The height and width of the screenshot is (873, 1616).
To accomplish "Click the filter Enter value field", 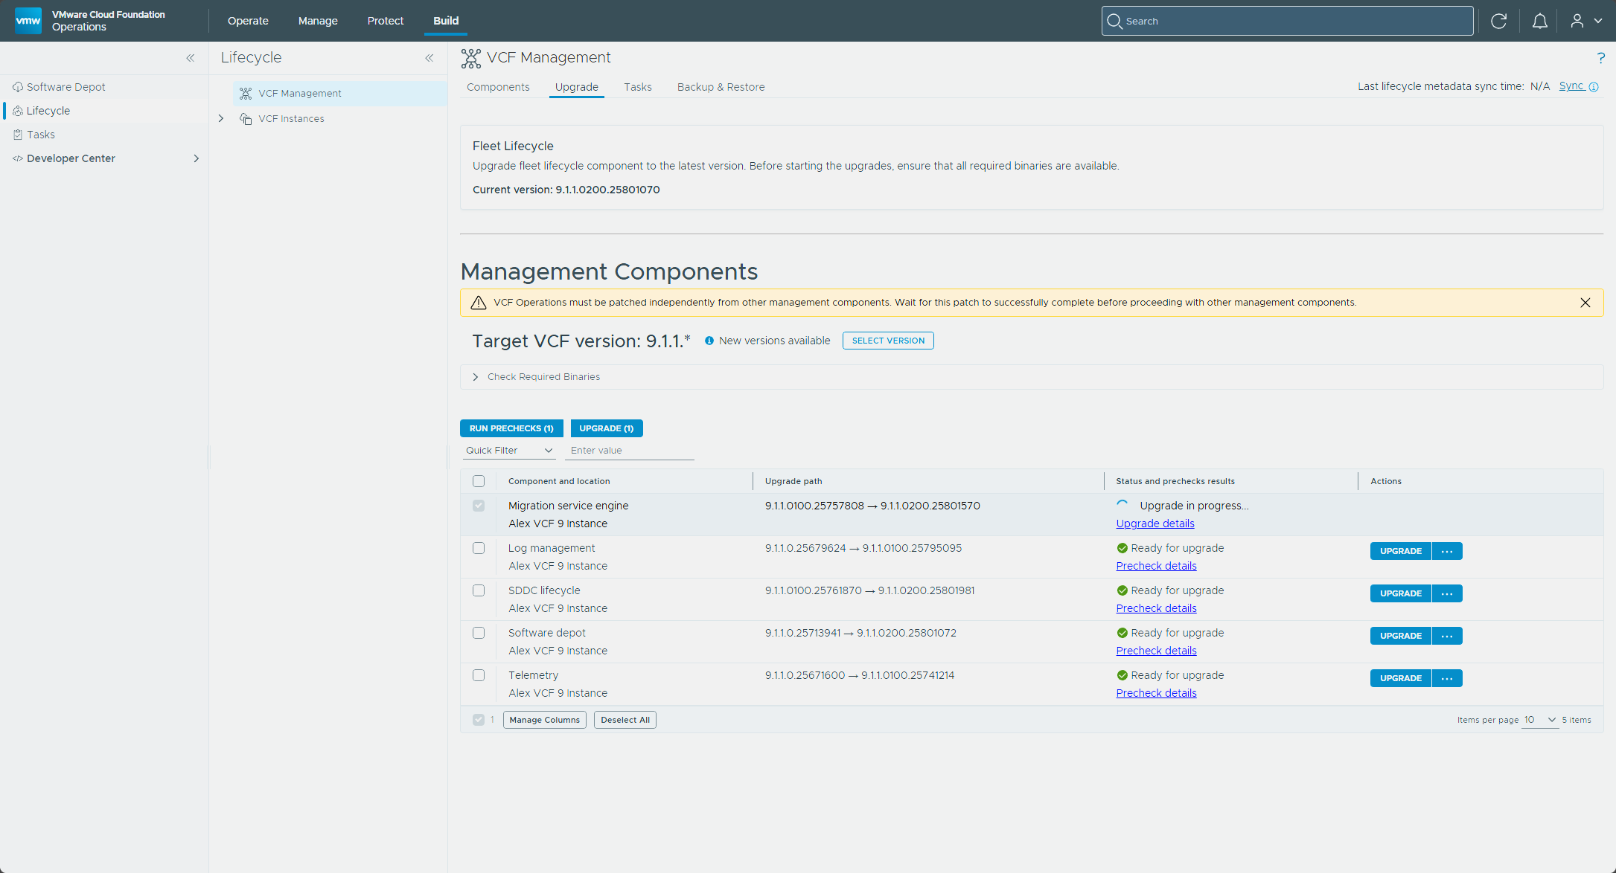I will pos(630,451).
